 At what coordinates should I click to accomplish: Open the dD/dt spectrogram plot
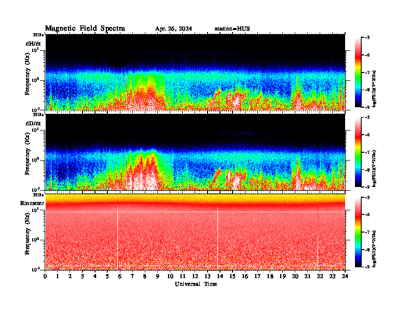(195, 152)
